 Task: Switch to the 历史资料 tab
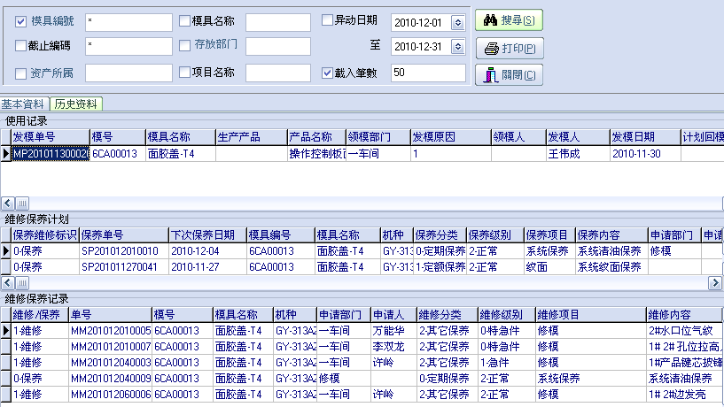(76, 104)
